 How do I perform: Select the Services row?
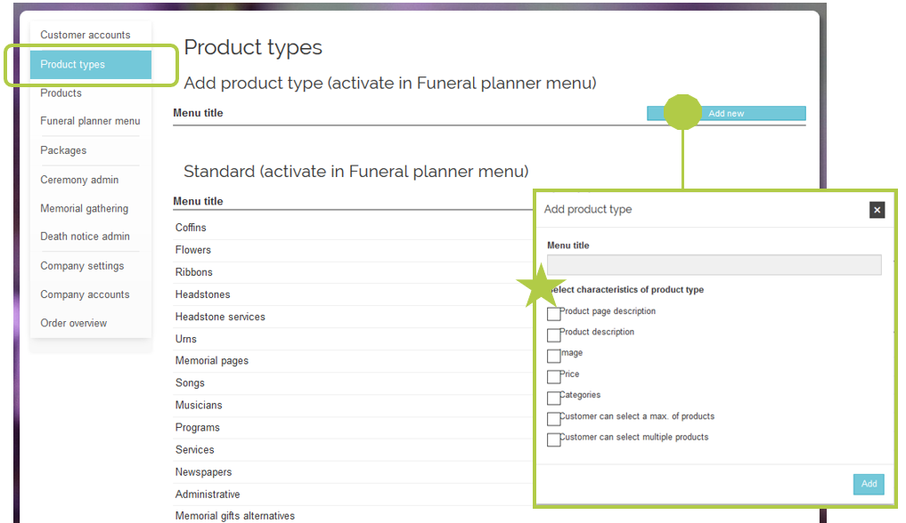tap(353, 450)
